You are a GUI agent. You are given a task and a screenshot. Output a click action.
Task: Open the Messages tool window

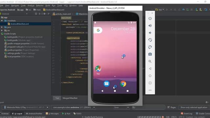[x=52, y=114]
